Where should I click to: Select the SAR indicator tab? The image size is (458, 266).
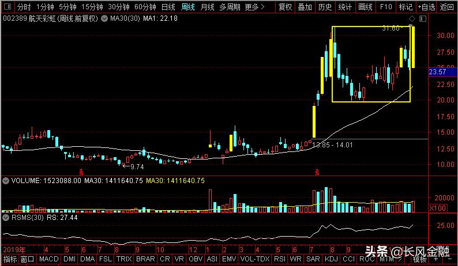(313, 259)
